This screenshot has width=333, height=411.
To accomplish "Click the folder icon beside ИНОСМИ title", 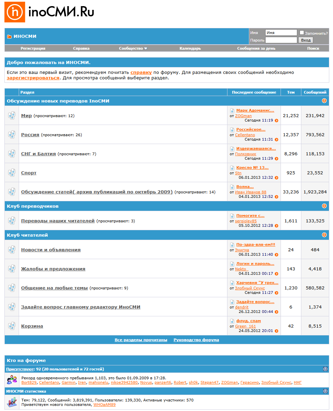I will tap(9, 36).
